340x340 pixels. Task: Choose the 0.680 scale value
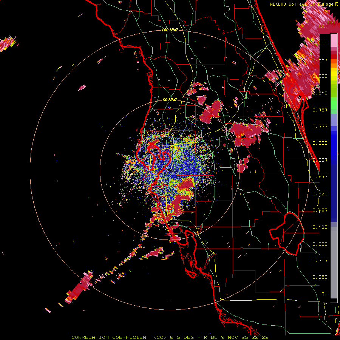pos(320,143)
